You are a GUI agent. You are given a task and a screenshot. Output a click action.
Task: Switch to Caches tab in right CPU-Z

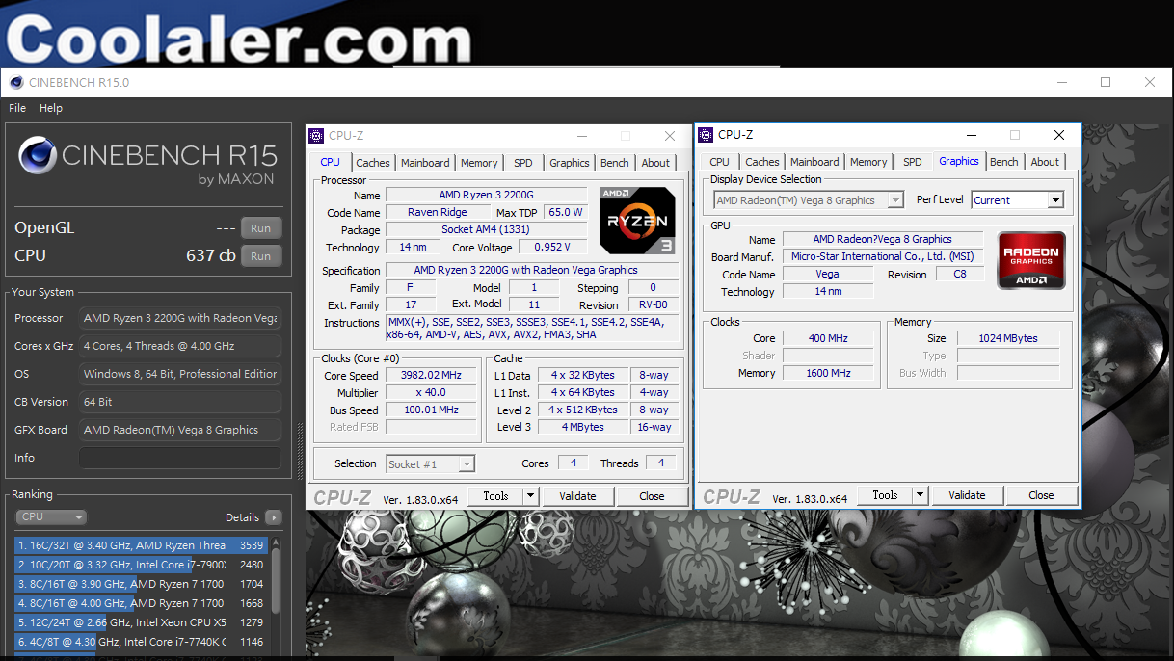tap(762, 162)
